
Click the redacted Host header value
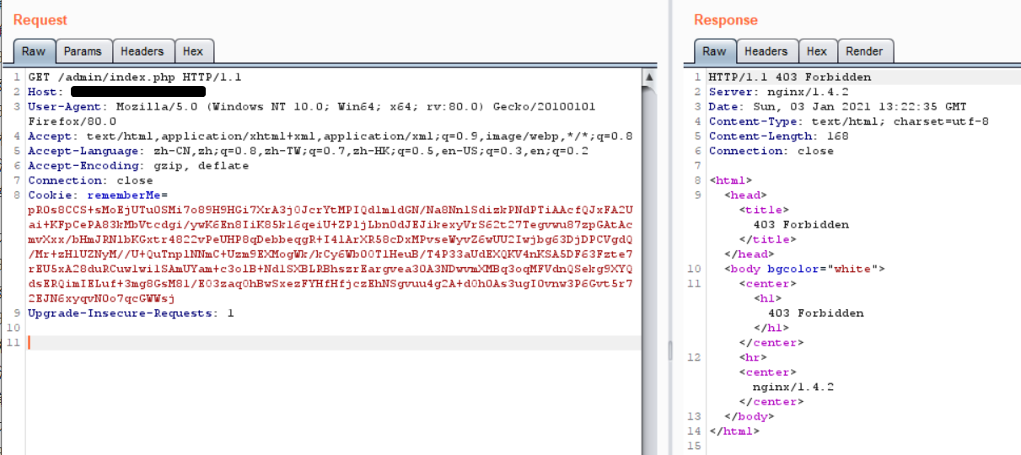(x=138, y=92)
